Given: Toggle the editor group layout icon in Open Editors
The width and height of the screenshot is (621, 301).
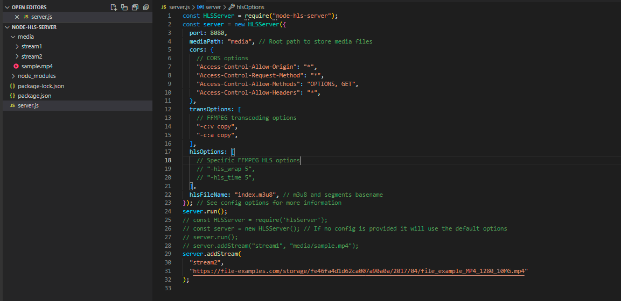Looking at the screenshot, I should click(124, 7).
